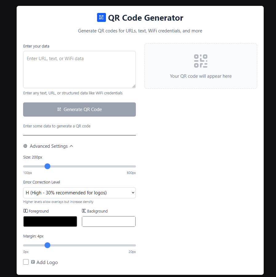The height and width of the screenshot is (277, 276).
Task: Click the palette icon next to Foreground
Action: (26, 211)
